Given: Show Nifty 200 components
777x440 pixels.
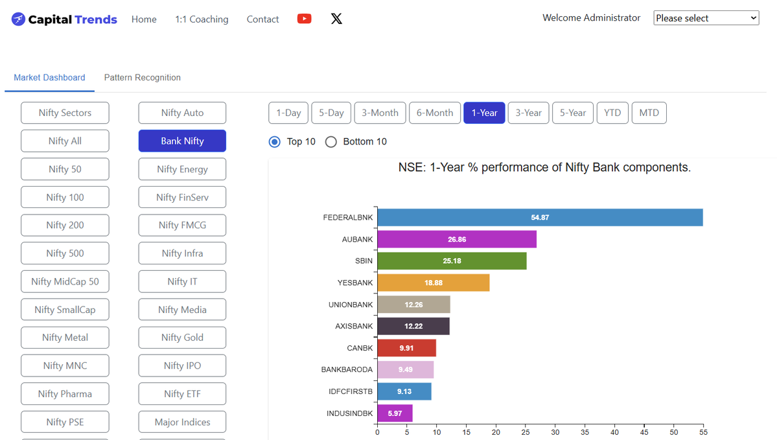Looking at the screenshot, I should pos(65,226).
